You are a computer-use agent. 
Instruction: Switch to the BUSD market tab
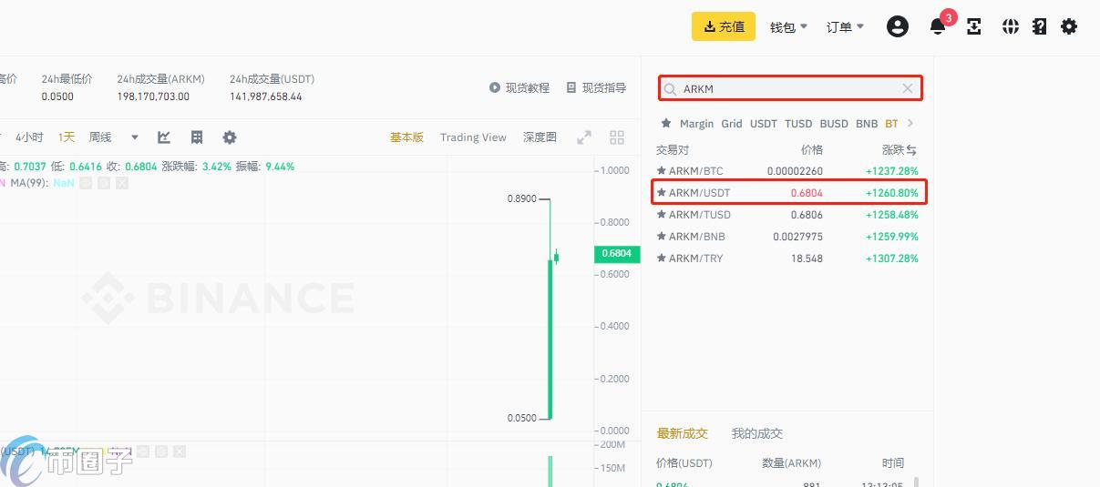point(834,124)
